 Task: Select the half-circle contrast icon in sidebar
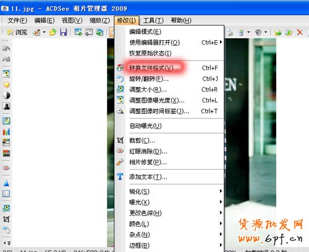pos(6,95)
